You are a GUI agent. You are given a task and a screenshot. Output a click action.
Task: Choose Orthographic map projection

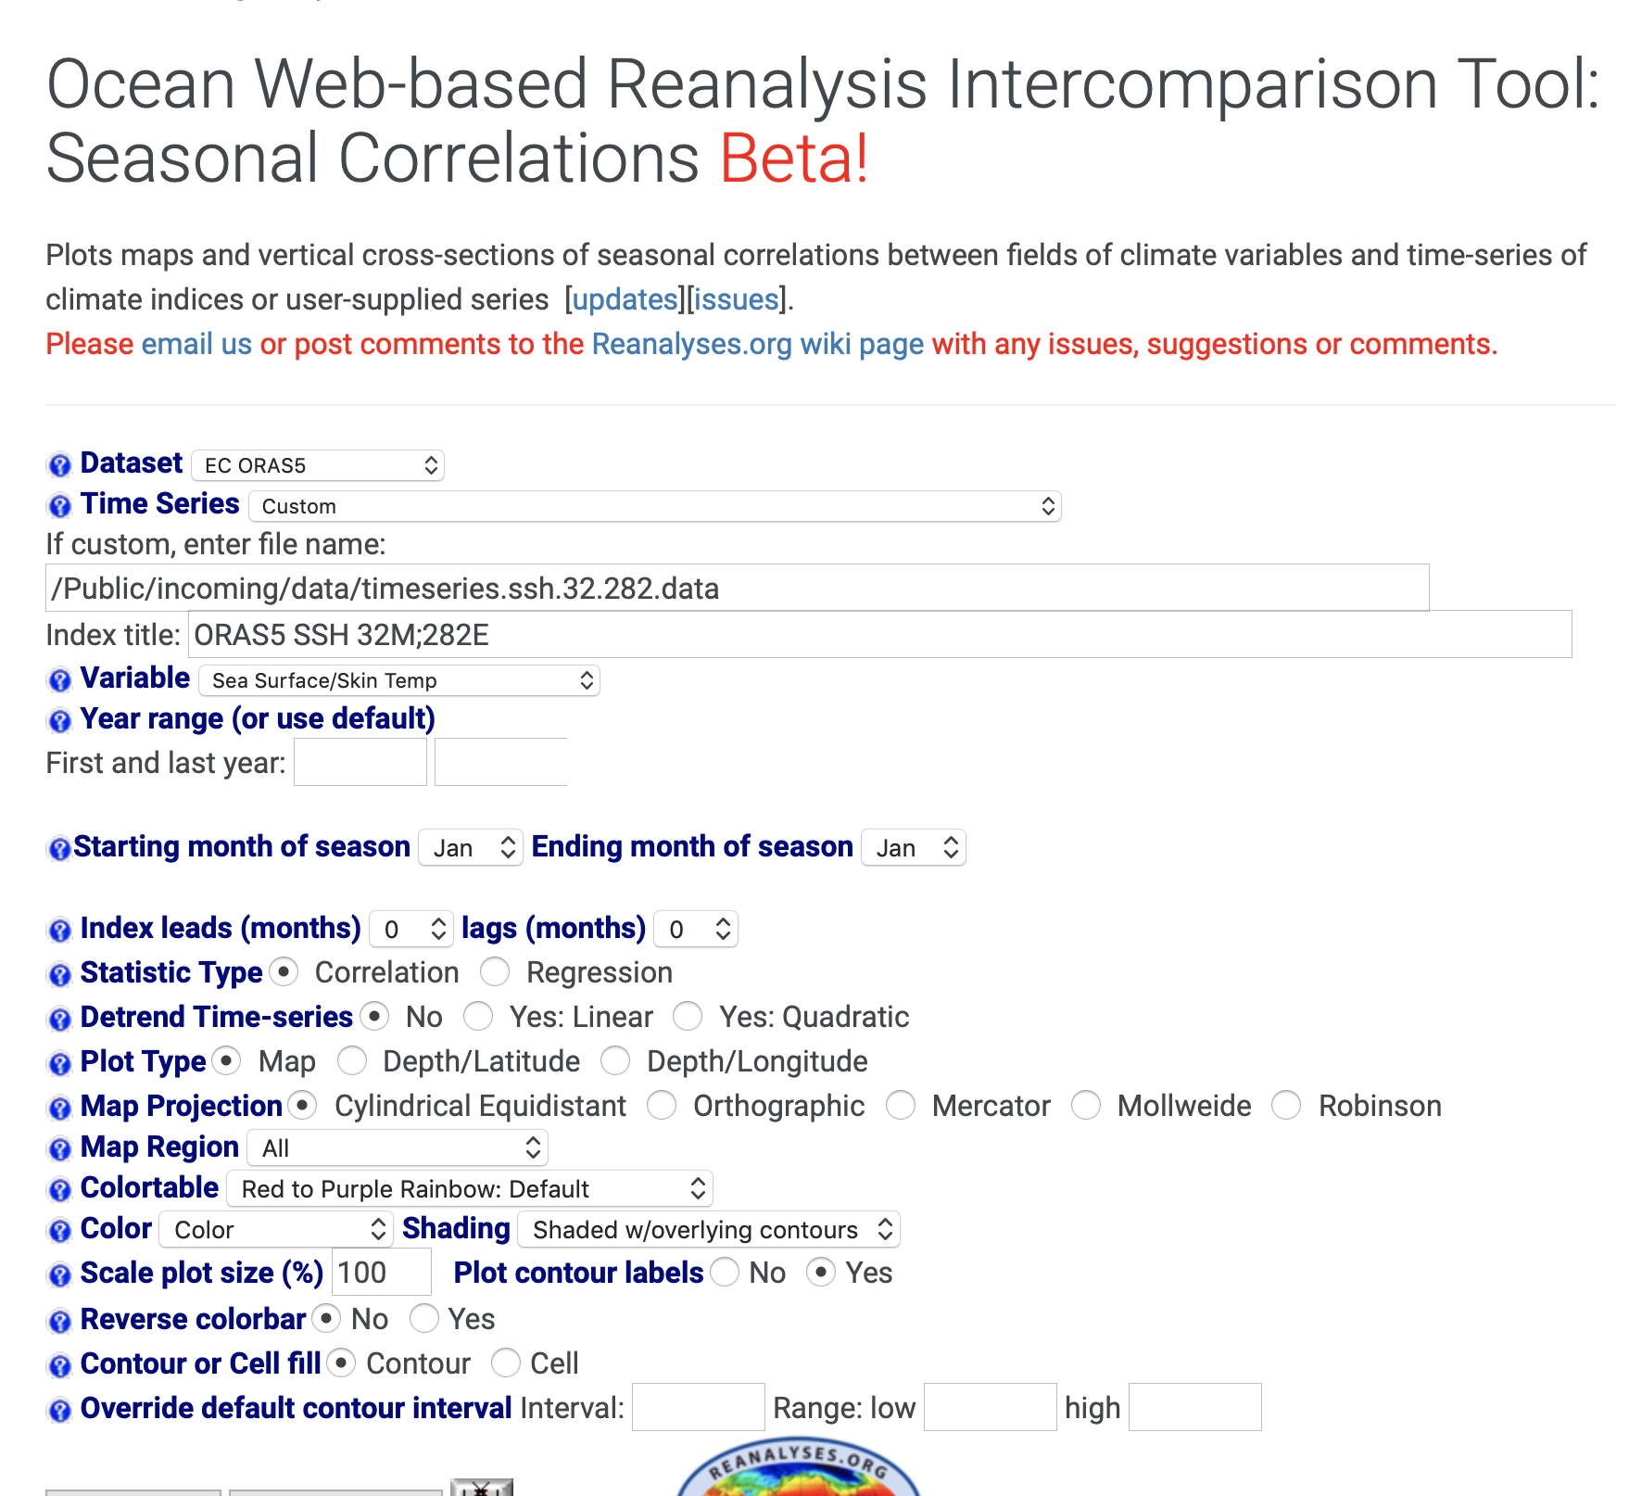(x=662, y=1105)
